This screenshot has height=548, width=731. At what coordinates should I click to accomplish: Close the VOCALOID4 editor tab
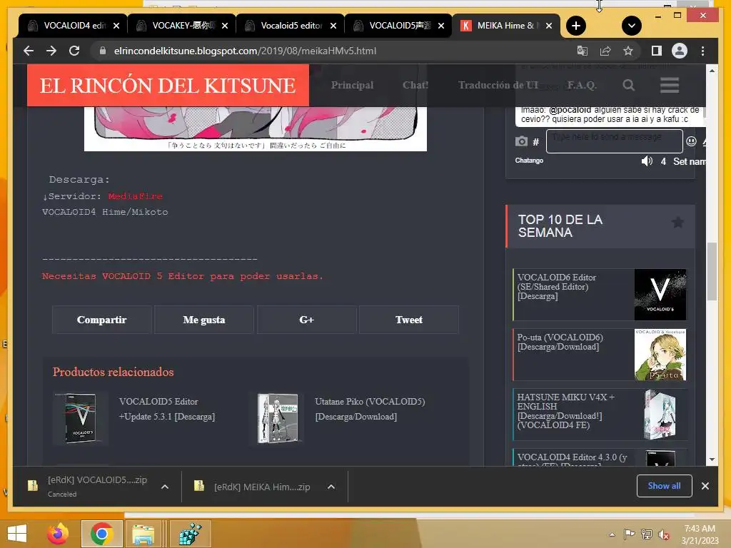[116, 26]
